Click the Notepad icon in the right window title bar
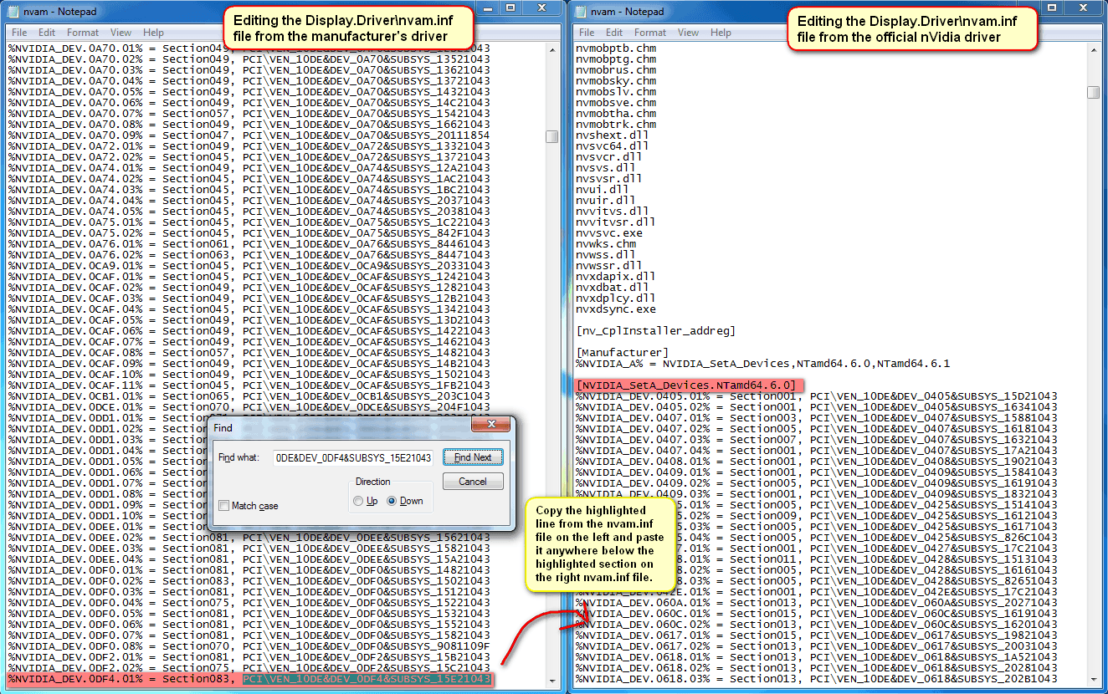 pos(584,12)
